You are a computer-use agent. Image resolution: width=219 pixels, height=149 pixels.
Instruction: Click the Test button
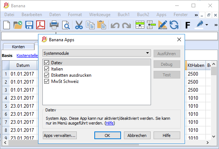pyautogui.click(x=167, y=75)
